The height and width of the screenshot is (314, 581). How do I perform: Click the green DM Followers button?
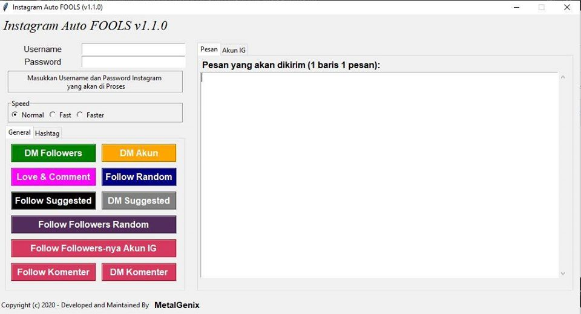[53, 153]
